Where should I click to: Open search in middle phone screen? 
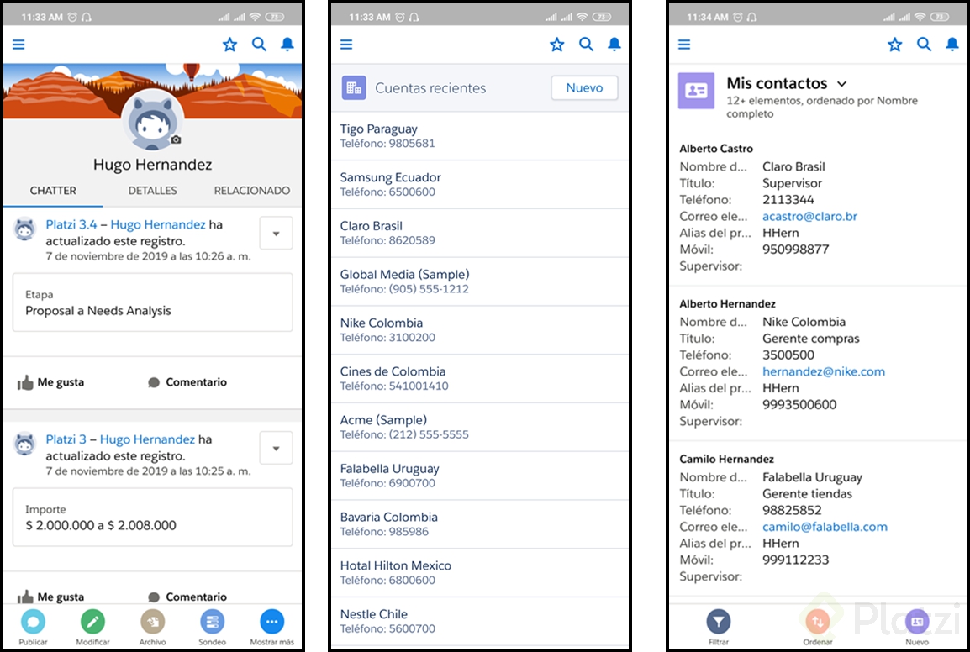click(x=586, y=45)
